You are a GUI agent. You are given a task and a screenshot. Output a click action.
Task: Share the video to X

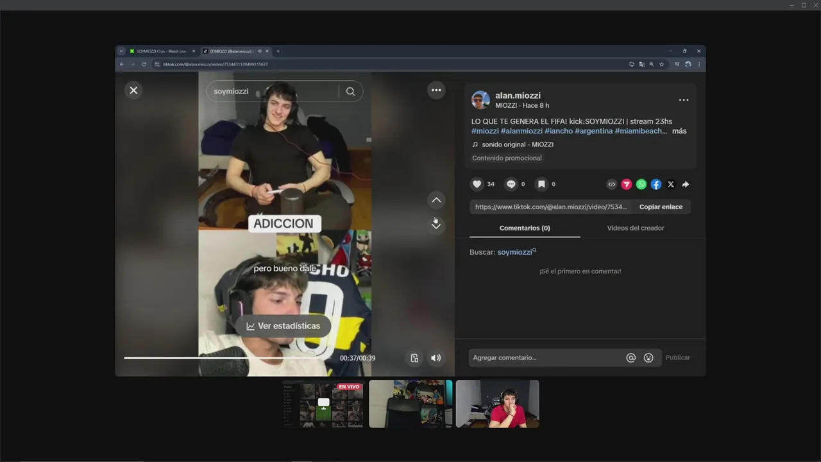tap(671, 184)
